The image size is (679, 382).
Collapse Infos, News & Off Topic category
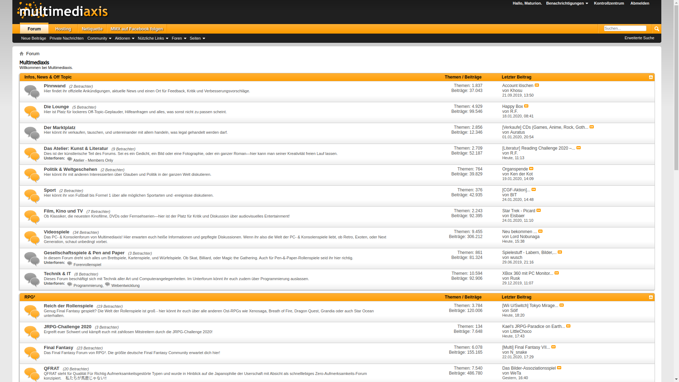651,77
